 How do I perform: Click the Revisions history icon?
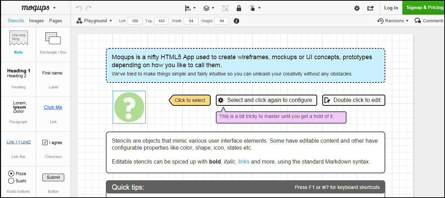(x=380, y=21)
